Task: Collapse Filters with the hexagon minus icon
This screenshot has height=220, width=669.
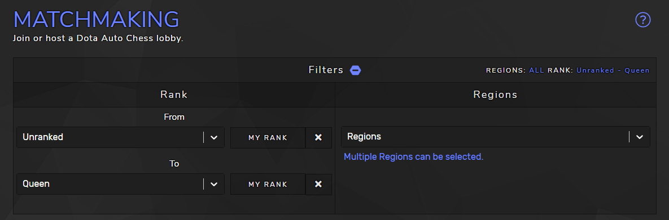Action: 356,70
